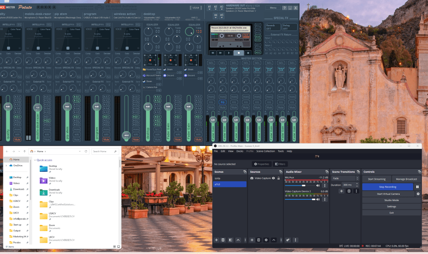
Task: Open hardware out A4 device dropdown
Action: (x=215, y=16)
